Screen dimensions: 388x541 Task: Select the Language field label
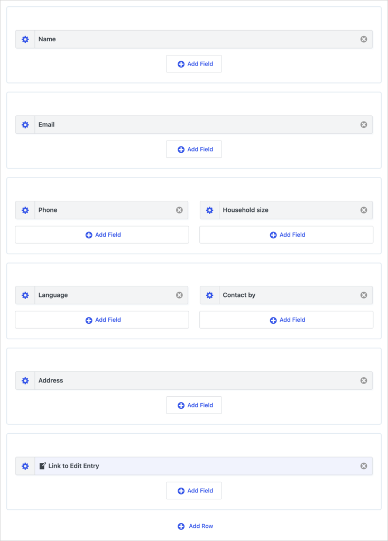point(53,295)
